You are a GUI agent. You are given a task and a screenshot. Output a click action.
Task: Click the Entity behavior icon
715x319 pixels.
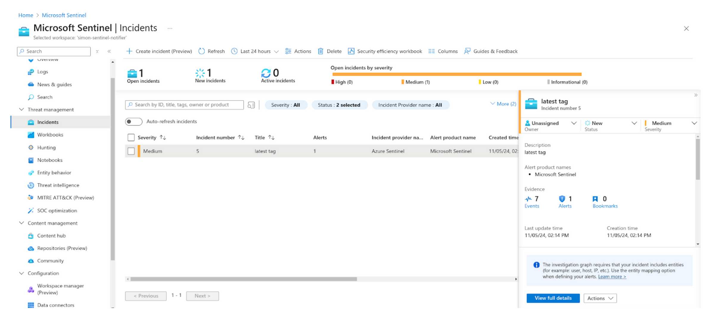[x=31, y=172]
